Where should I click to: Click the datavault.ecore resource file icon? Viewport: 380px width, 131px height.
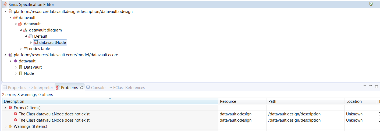10,55
